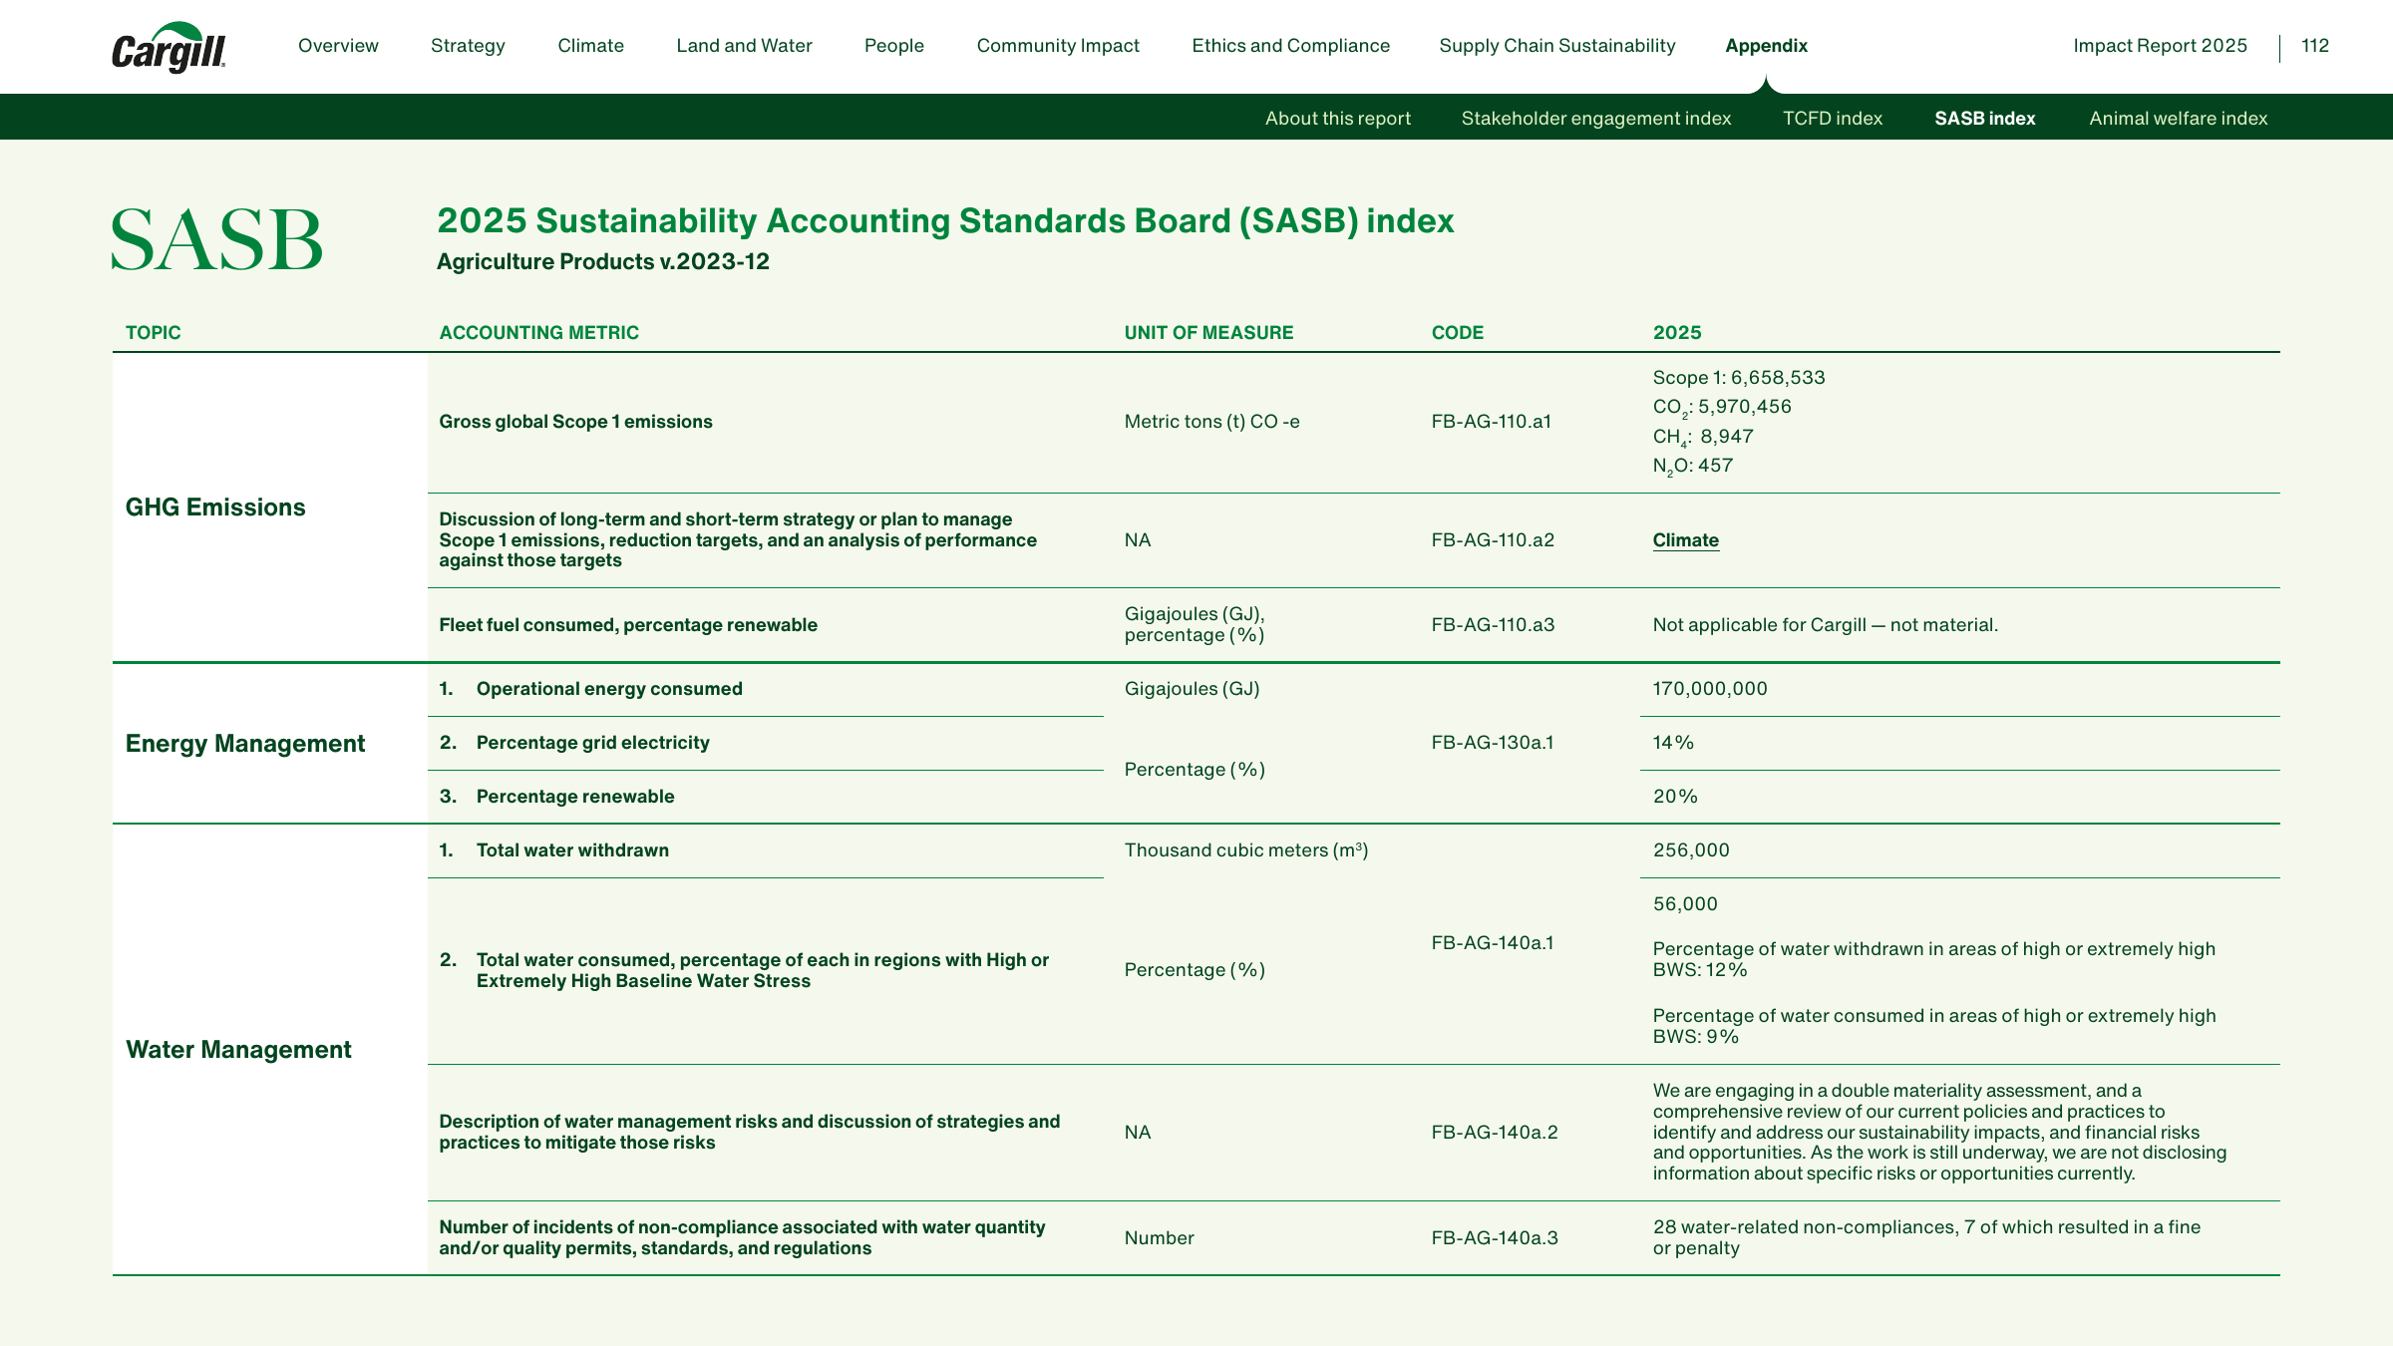This screenshot has height=1346, width=2393.
Task: Click 'Percentage grid electricity' metric
Action: click(593, 743)
